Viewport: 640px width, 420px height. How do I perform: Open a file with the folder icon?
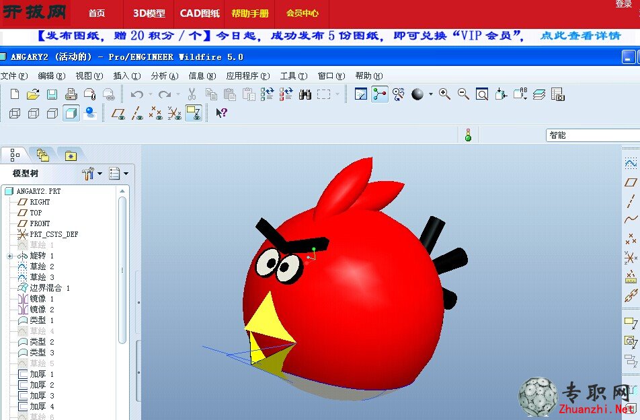pyautogui.click(x=33, y=94)
